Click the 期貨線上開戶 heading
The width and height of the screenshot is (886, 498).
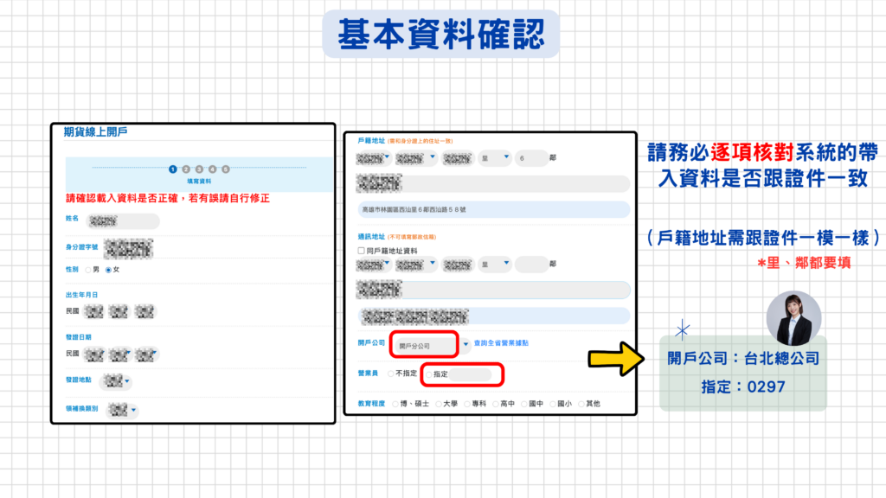click(x=95, y=132)
